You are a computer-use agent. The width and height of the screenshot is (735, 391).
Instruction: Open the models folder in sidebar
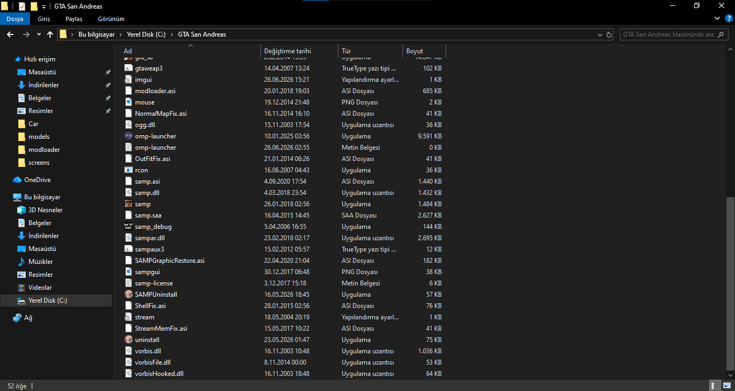point(39,137)
